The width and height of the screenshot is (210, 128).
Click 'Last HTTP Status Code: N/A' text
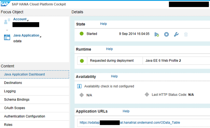tap(173, 95)
